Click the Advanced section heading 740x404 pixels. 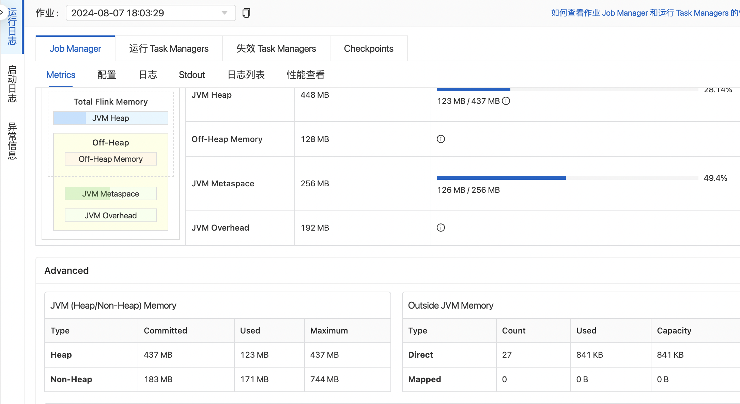tap(66, 270)
